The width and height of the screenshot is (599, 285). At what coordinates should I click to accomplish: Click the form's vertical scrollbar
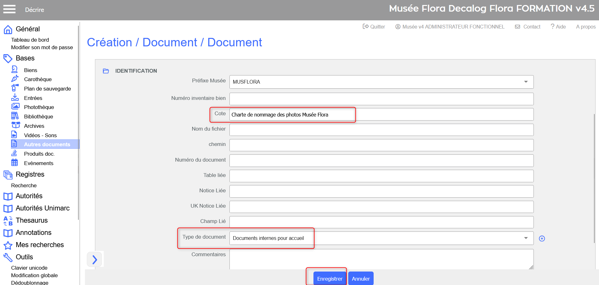click(x=594, y=179)
